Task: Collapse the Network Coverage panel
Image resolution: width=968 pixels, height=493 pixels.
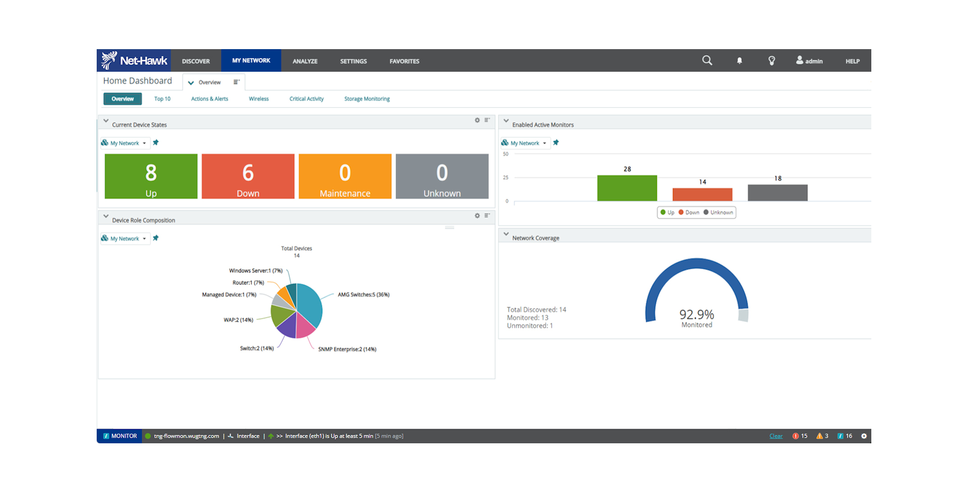Action: tap(506, 234)
